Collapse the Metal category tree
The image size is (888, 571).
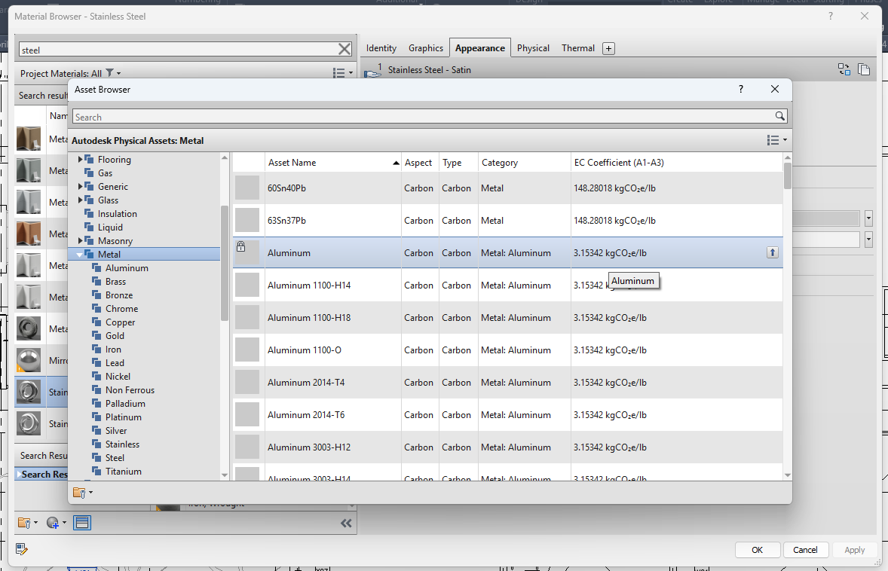[x=79, y=254]
